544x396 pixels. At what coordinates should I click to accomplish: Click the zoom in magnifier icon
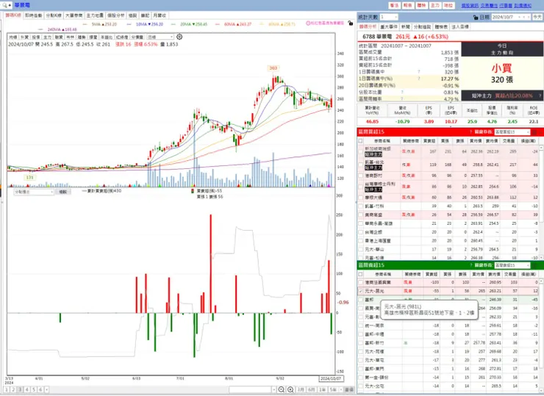[290, 390]
